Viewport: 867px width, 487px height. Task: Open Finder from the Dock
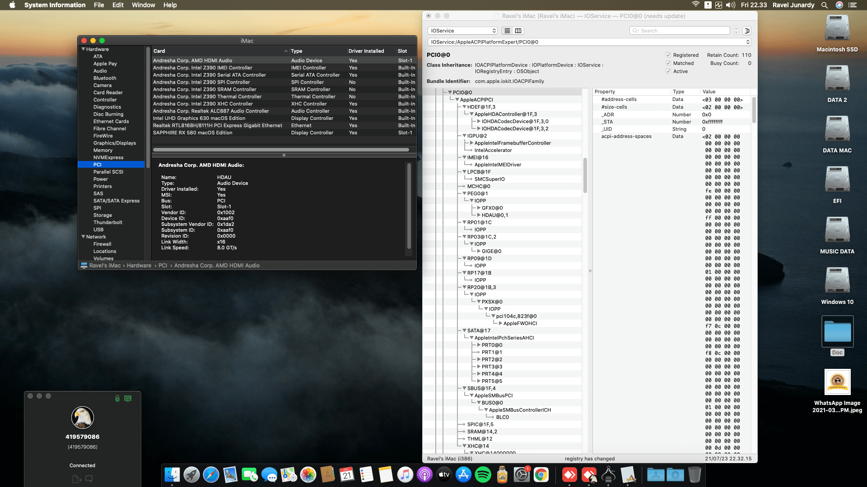pos(172,475)
